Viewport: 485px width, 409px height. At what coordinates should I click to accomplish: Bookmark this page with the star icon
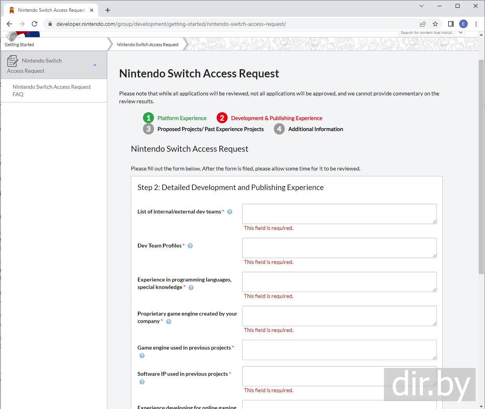(x=435, y=24)
